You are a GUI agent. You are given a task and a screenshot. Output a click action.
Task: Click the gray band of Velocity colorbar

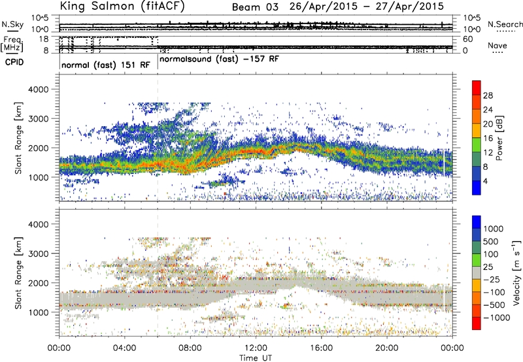pyautogui.click(x=477, y=272)
